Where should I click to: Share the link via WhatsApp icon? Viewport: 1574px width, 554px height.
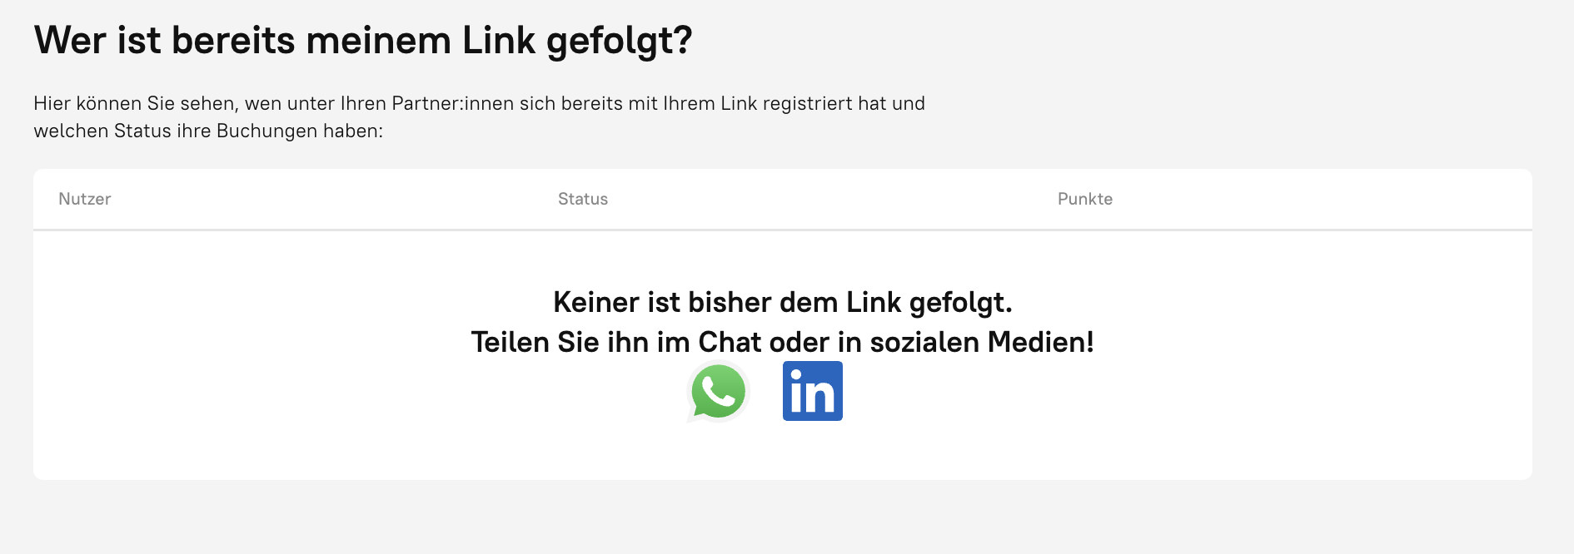point(718,392)
